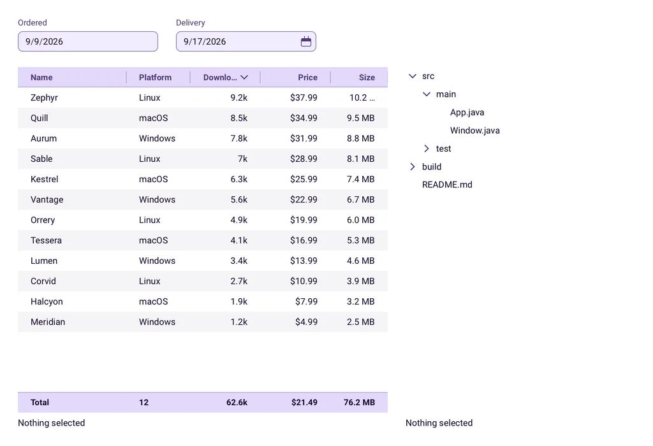The width and height of the screenshot is (653, 446).
Task: Click the 76.2 MB total size value
Action: pyautogui.click(x=360, y=403)
